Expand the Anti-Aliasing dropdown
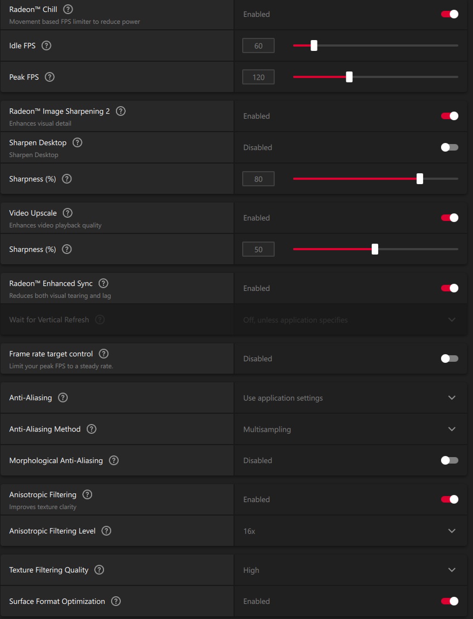The width and height of the screenshot is (473, 619). 452,398
